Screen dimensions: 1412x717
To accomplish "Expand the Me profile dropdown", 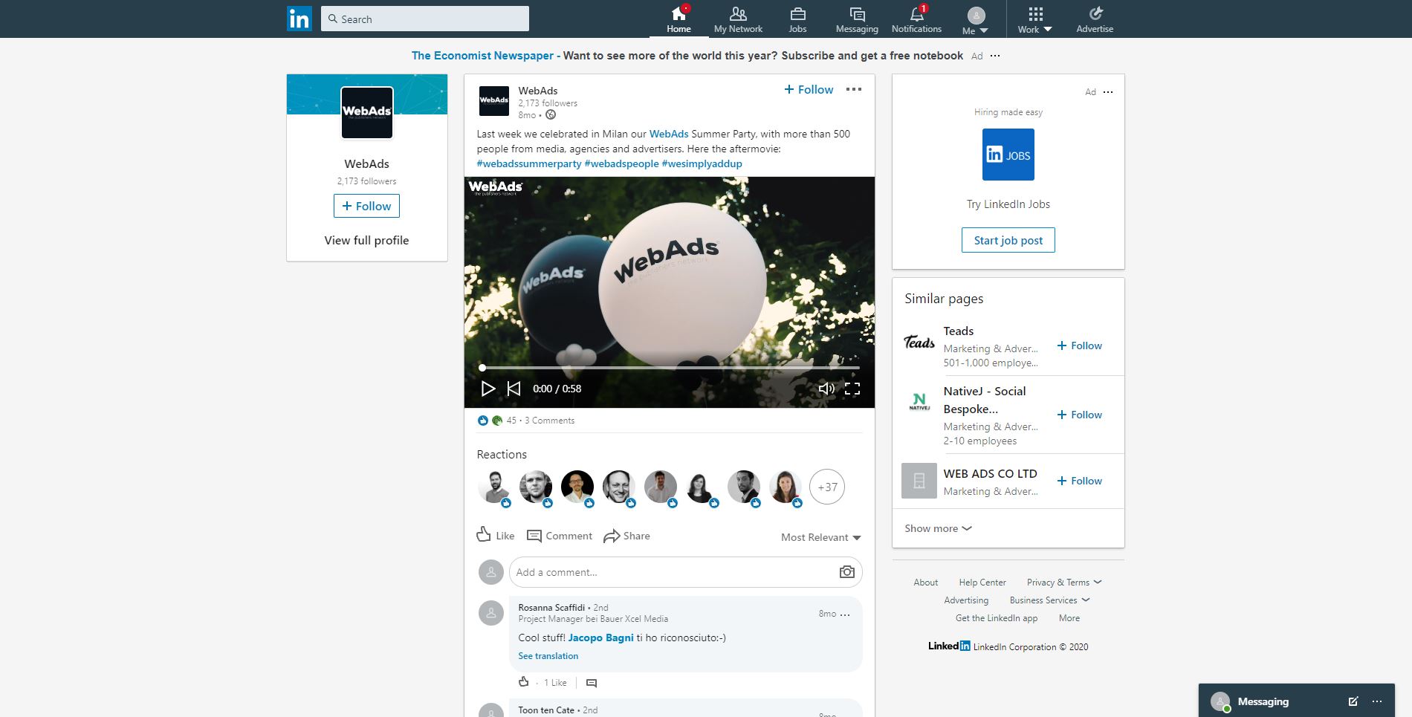I will pos(976,20).
